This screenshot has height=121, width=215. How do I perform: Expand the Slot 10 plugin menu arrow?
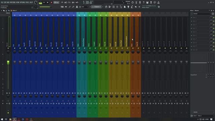tap(191, 50)
